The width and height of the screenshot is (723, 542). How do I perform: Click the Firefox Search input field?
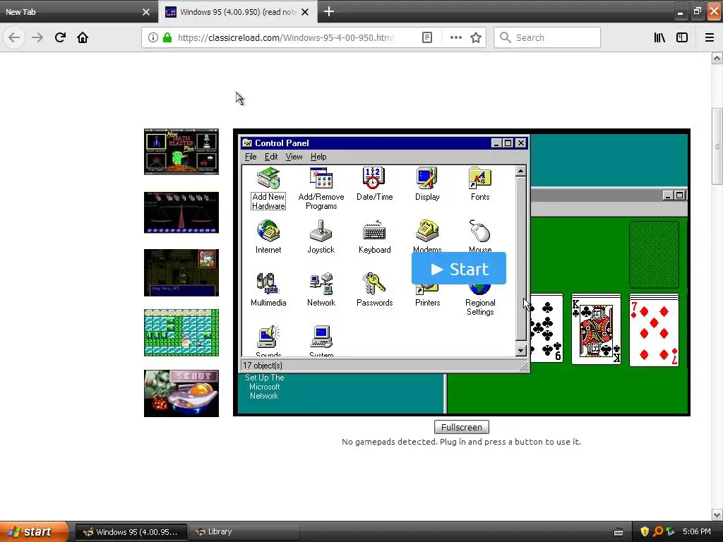tap(547, 37)
